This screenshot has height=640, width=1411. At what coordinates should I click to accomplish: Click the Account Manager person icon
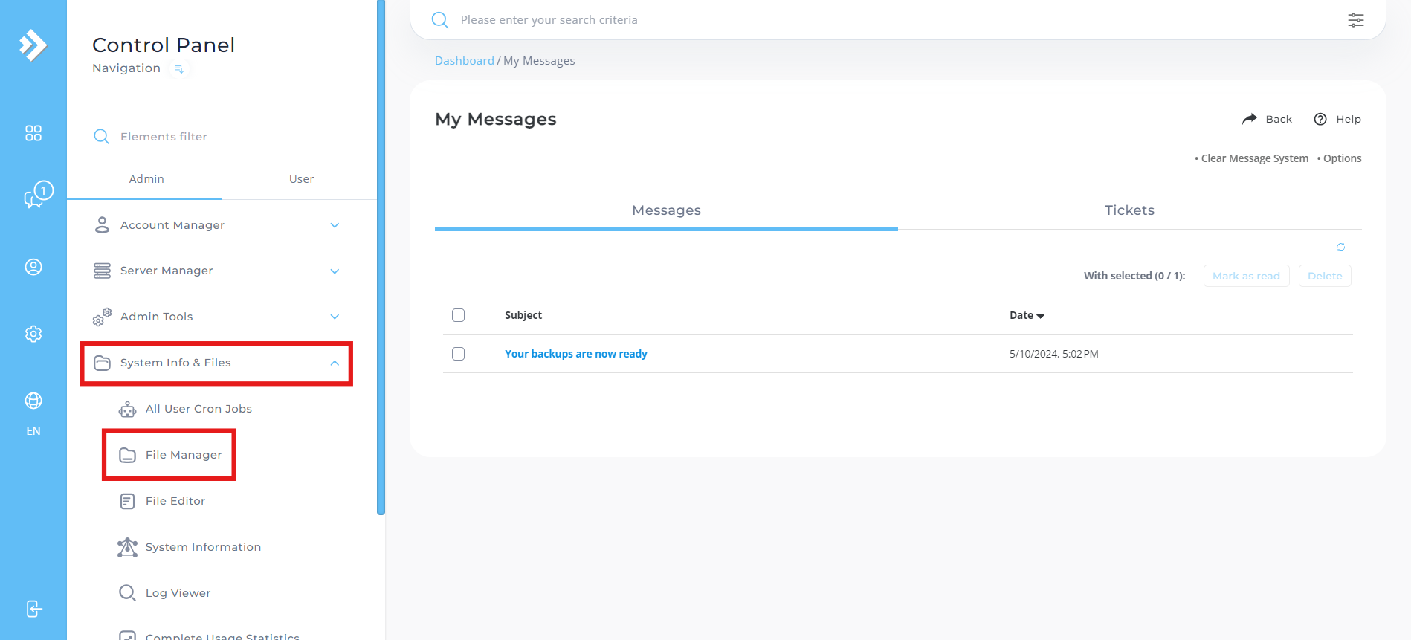click(x=102, y=225)
